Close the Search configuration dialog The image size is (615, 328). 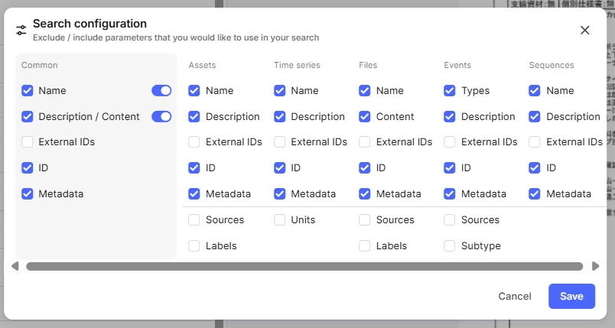tap(585, 30)
